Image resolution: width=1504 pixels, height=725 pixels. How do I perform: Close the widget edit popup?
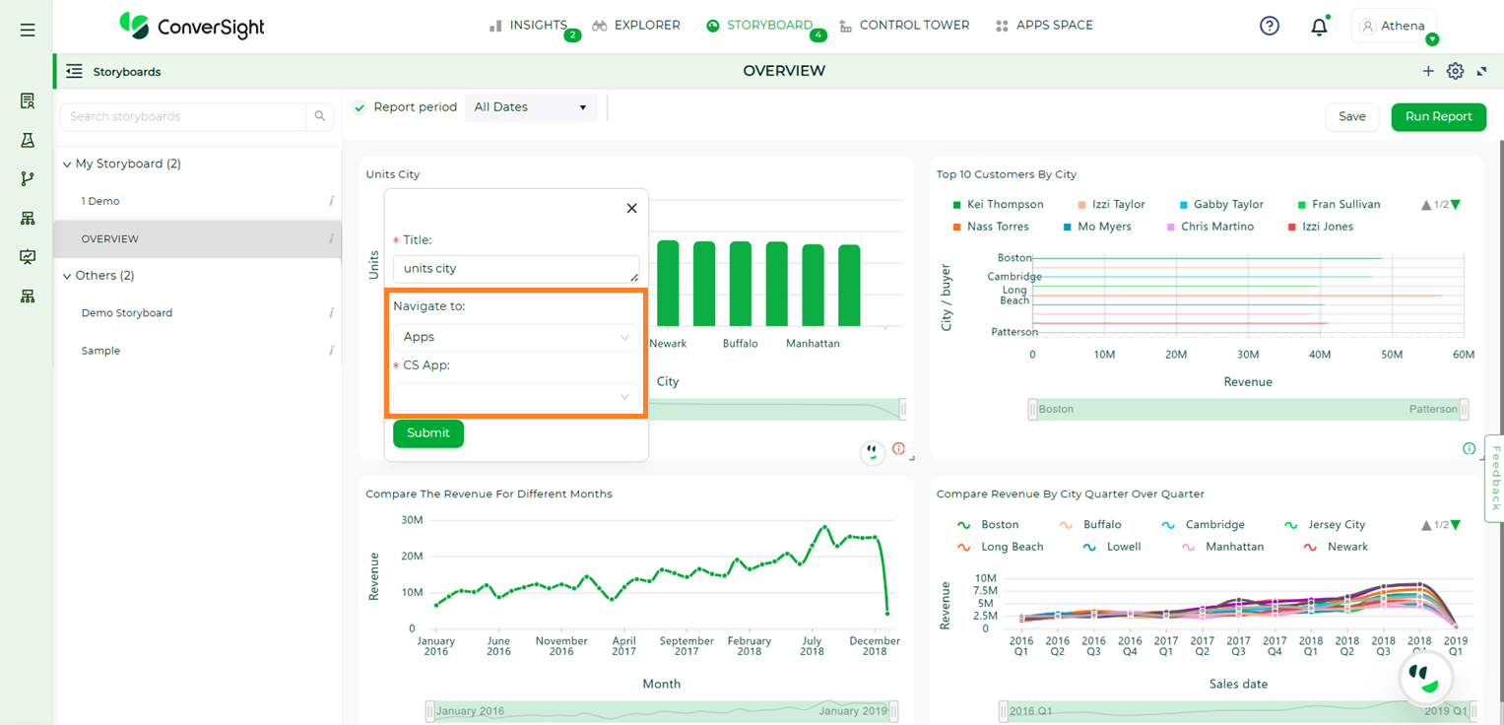point(631,208)
